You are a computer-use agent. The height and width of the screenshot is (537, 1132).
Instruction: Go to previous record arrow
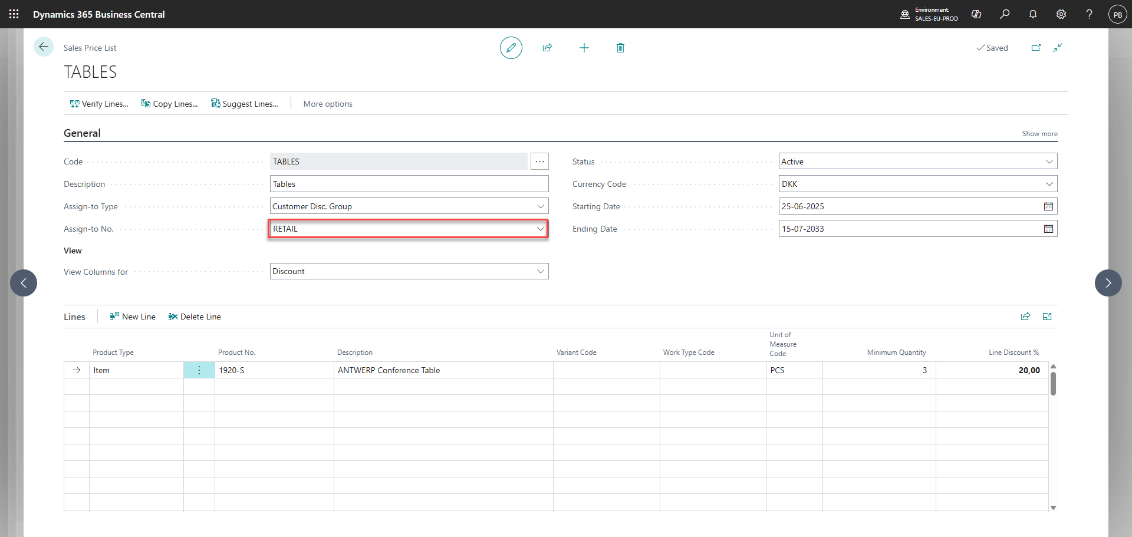coord(24,283)
